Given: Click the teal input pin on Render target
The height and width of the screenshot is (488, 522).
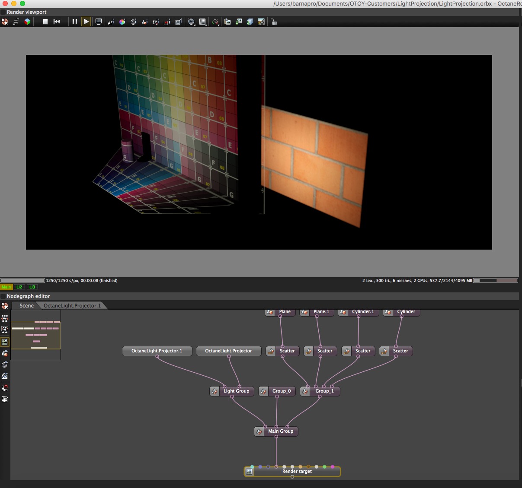Looking at the screenshot, I should pos(252,466).
